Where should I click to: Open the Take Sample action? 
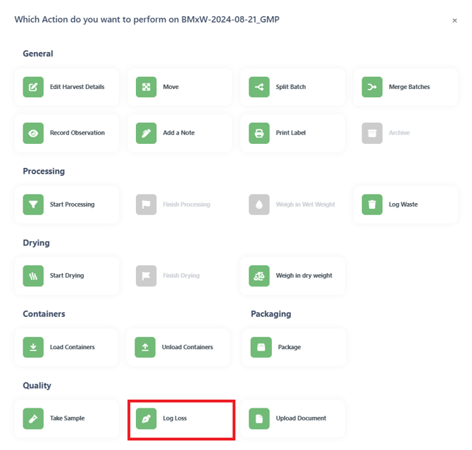point(66,418)
